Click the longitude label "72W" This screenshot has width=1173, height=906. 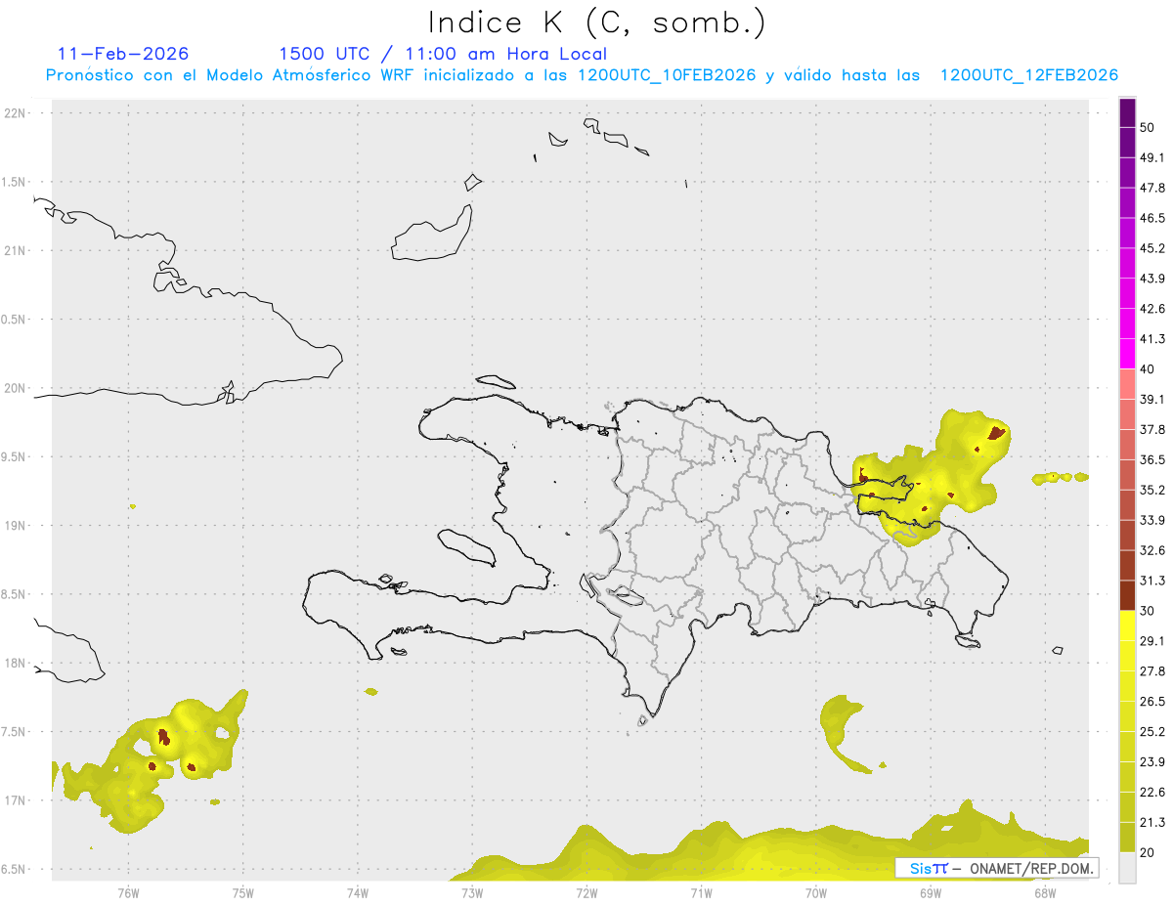pyautogui.click(x=586, y=893)
